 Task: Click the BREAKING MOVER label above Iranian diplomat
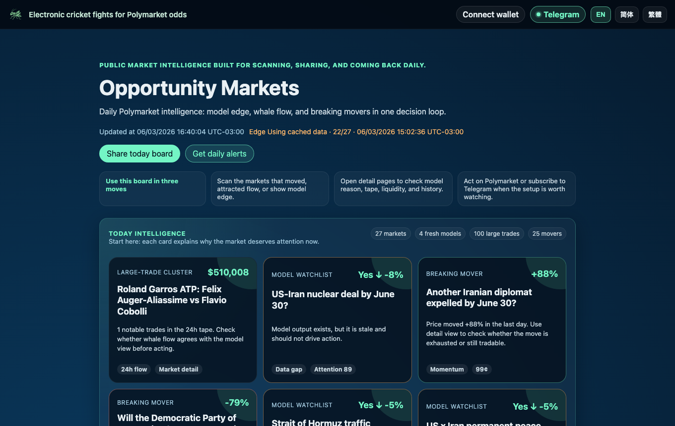455,273
